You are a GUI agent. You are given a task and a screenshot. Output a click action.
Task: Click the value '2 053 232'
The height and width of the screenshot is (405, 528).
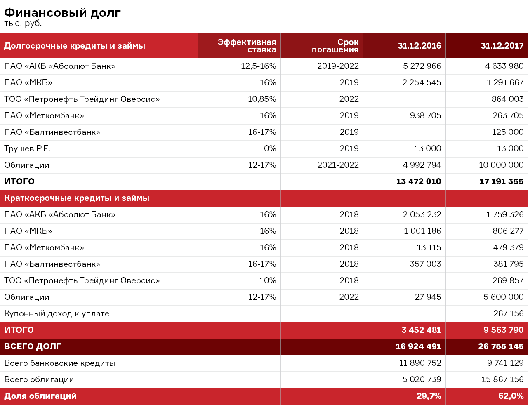click(x=422, y=214)
